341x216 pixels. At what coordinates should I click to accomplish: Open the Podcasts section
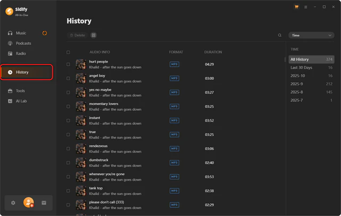(x=23, y=43)
